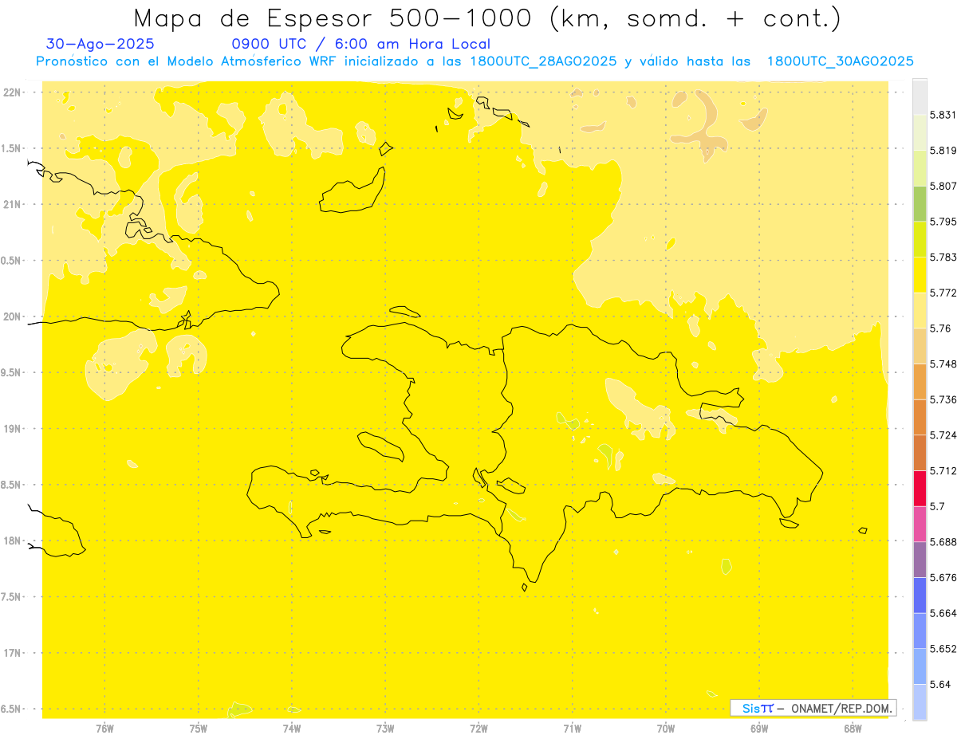This screenshot has height=739, width=957.
Task: Click the colorbar value "5.807"
Action: click(943, 186)
